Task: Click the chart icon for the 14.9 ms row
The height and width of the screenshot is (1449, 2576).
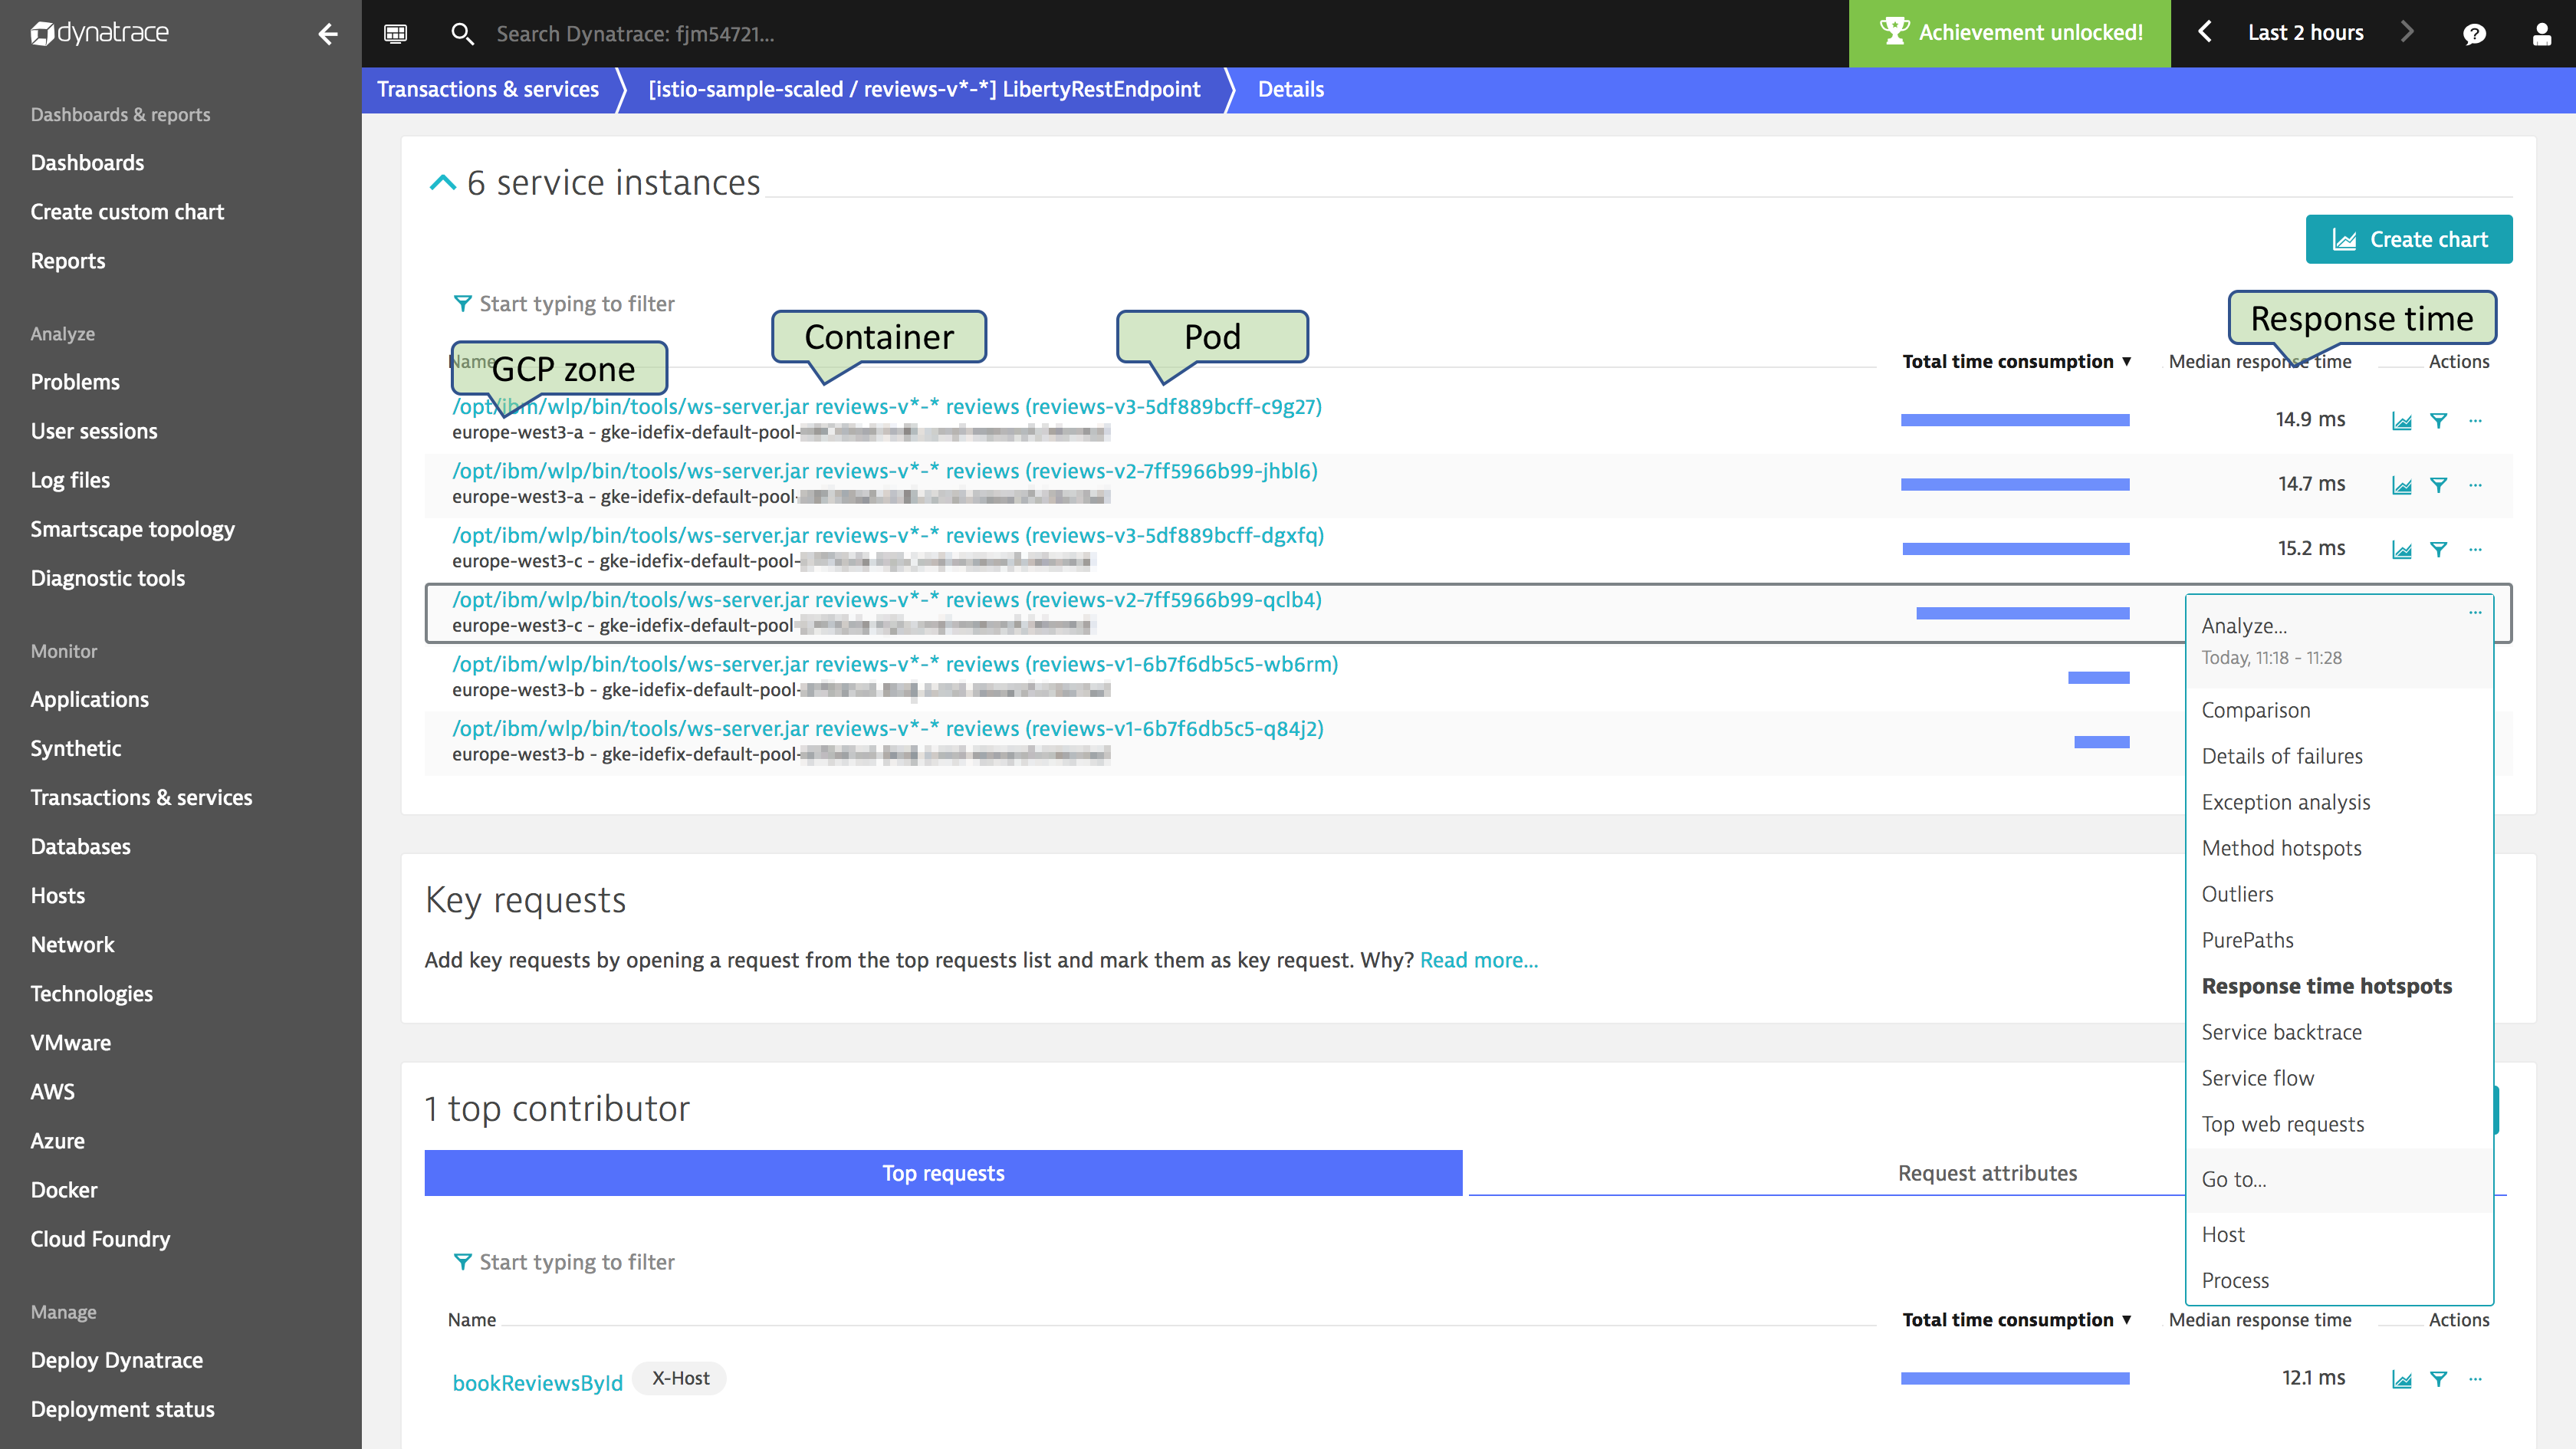Action: coord(2401,421)
